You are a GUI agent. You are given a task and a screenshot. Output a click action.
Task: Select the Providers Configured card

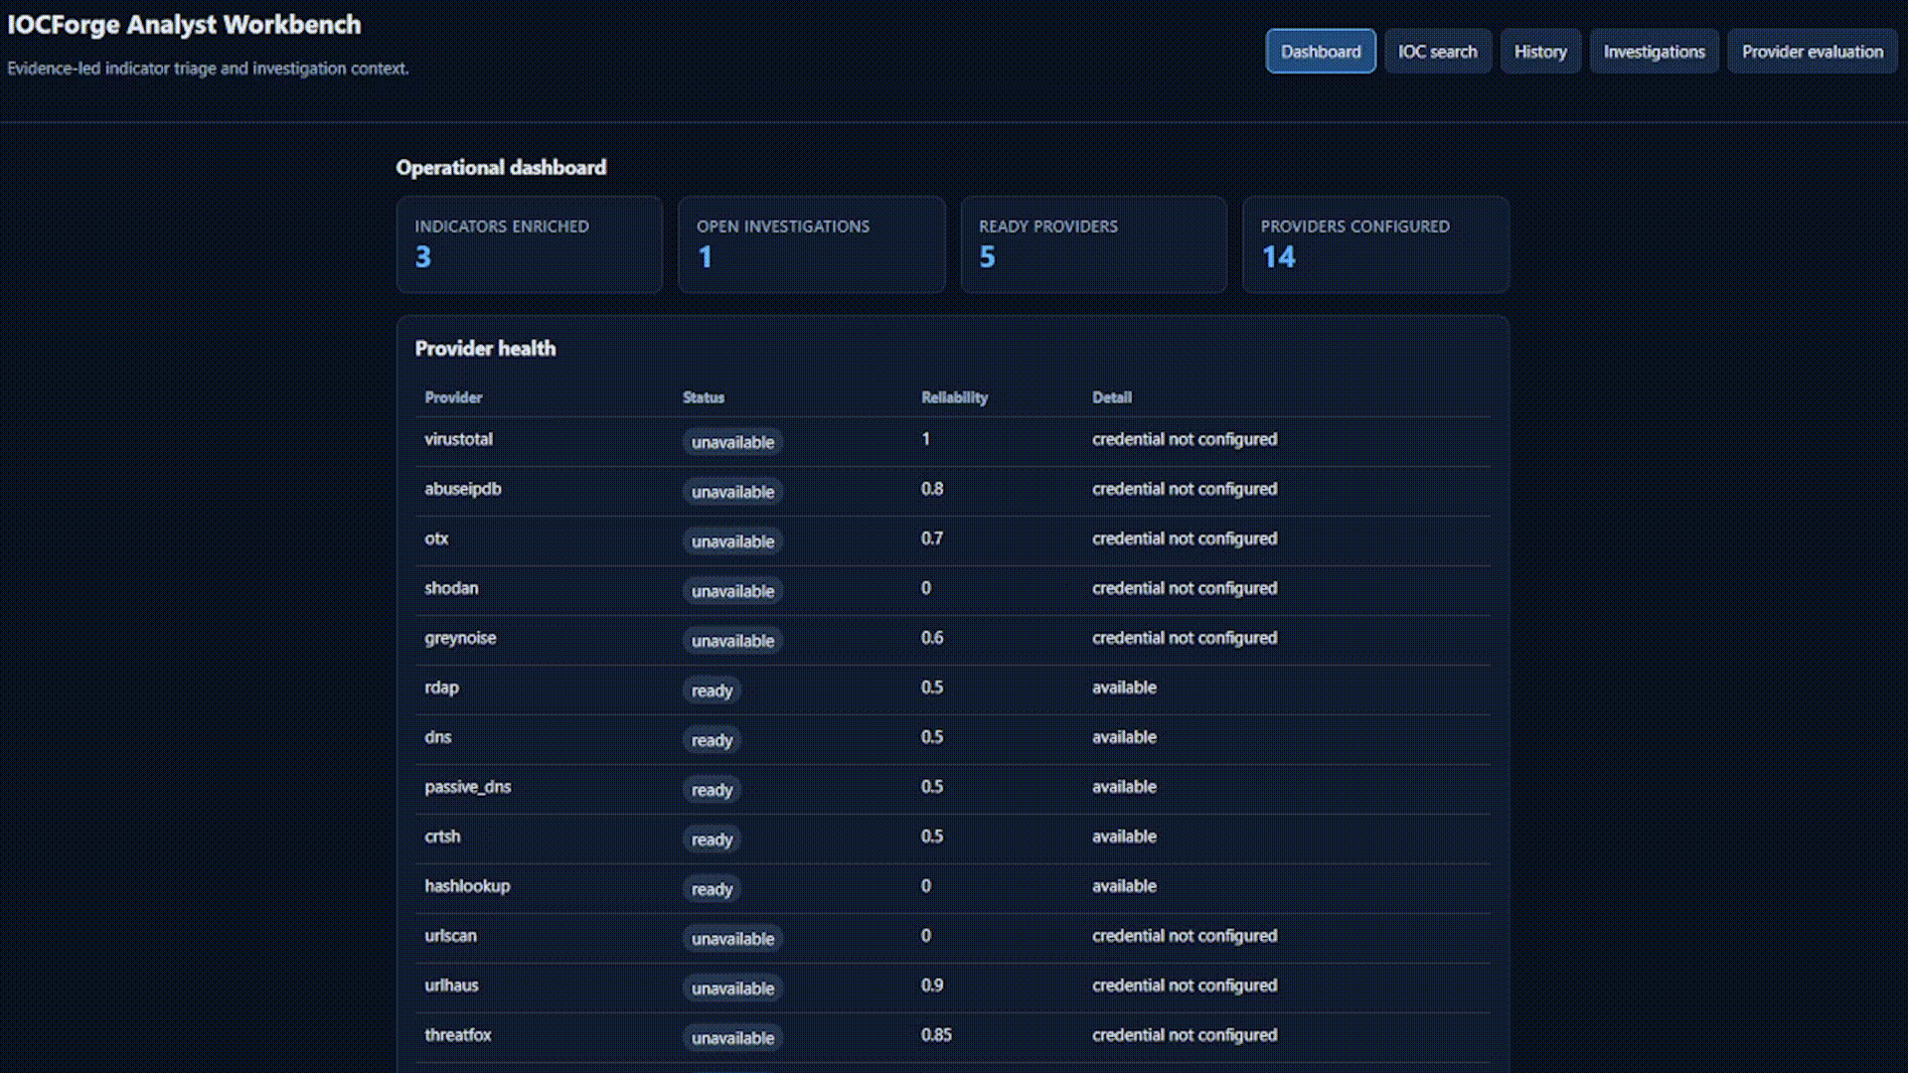(1376, 244)
